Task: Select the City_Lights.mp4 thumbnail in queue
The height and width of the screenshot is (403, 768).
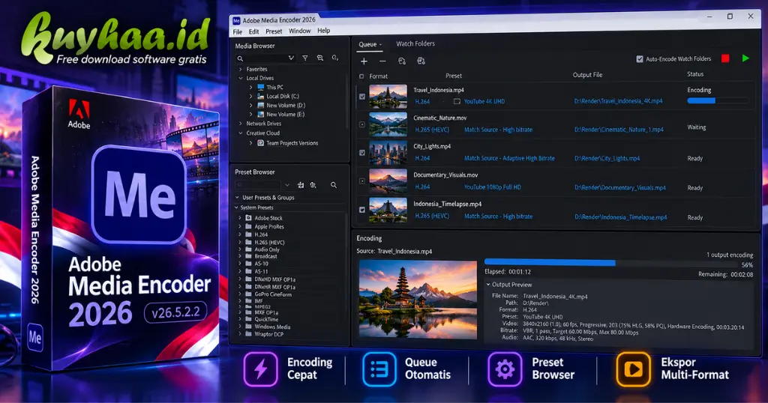Action: pyautogui.click(x=388, y=153)
